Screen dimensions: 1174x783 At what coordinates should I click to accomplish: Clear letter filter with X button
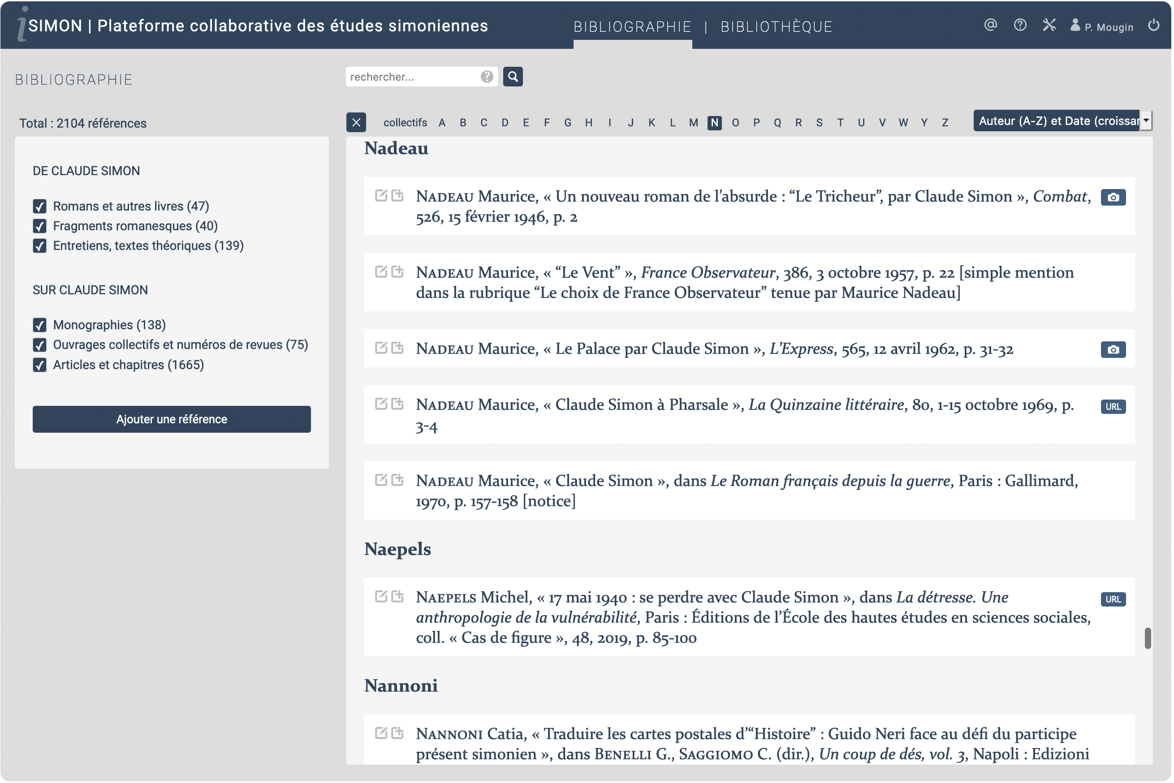[357, 123]
